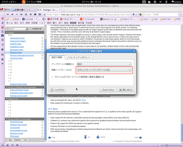Click the keyboard input icon in the top bar

point(144,2)
